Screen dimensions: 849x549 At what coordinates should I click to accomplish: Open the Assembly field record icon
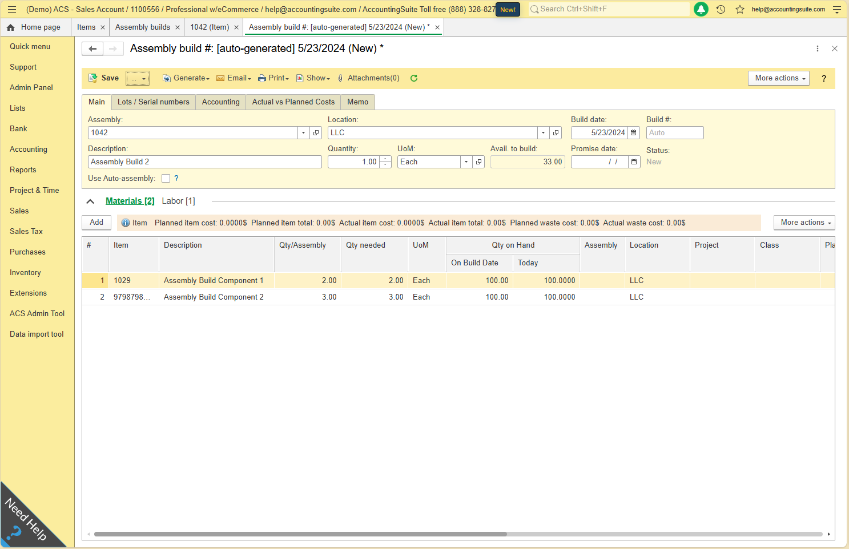(316, 132)
